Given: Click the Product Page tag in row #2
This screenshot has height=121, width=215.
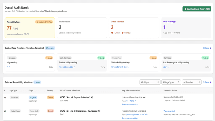Looking at the screenshot, I should point(15,111).
